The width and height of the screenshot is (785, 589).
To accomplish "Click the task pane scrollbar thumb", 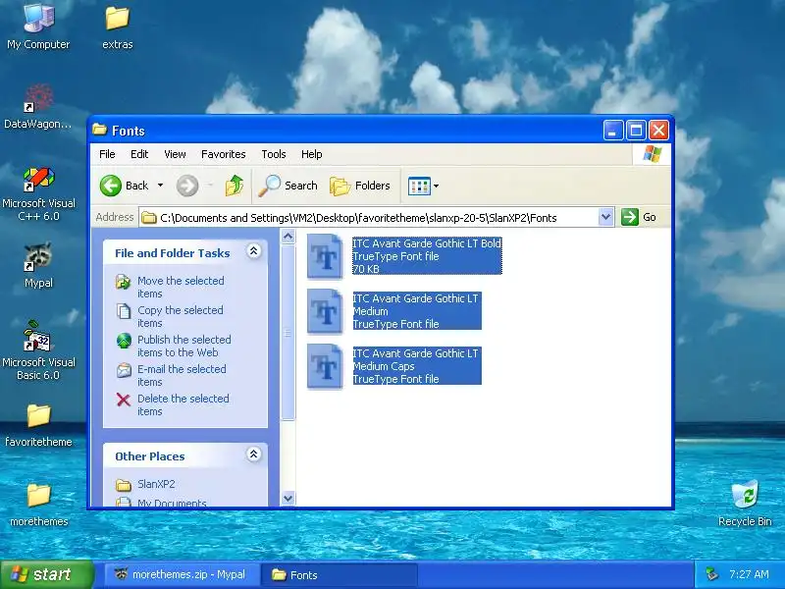I will pos(288,333).
